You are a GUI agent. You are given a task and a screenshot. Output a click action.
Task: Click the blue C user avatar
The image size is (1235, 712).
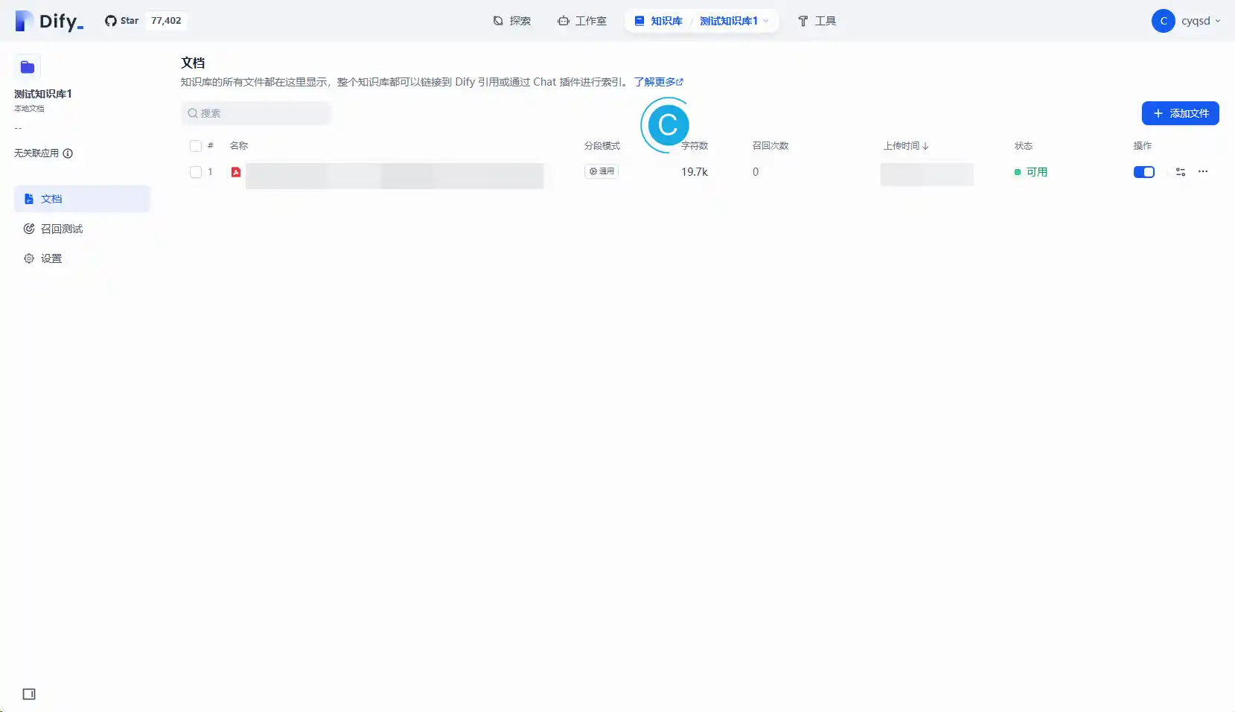pyautogui.click(x=1163, y=21)
